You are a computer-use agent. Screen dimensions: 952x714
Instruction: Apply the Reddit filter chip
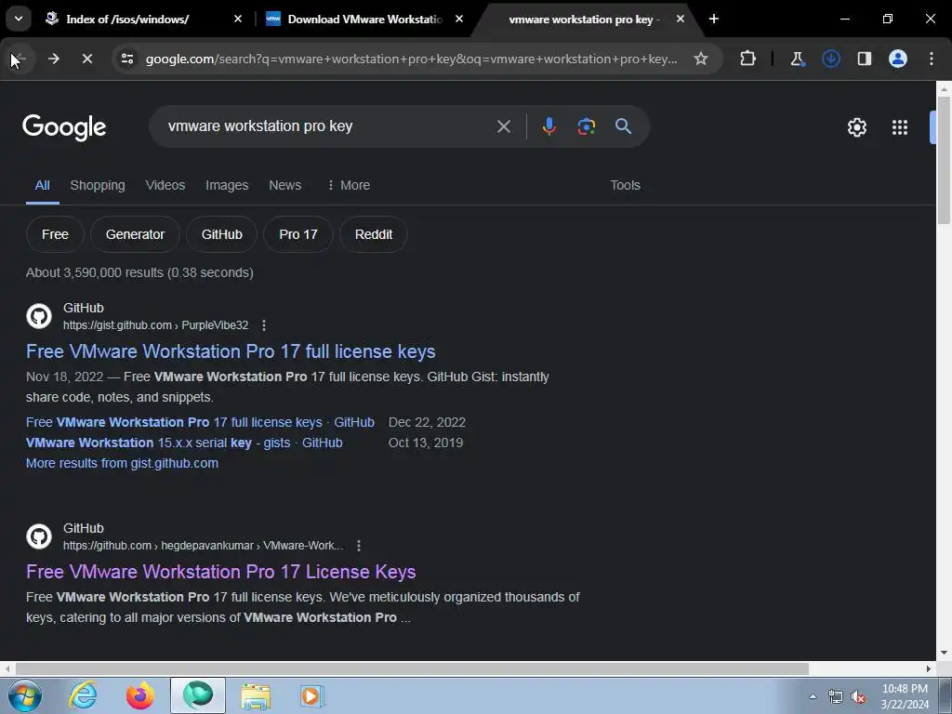(x=374, y=234)
